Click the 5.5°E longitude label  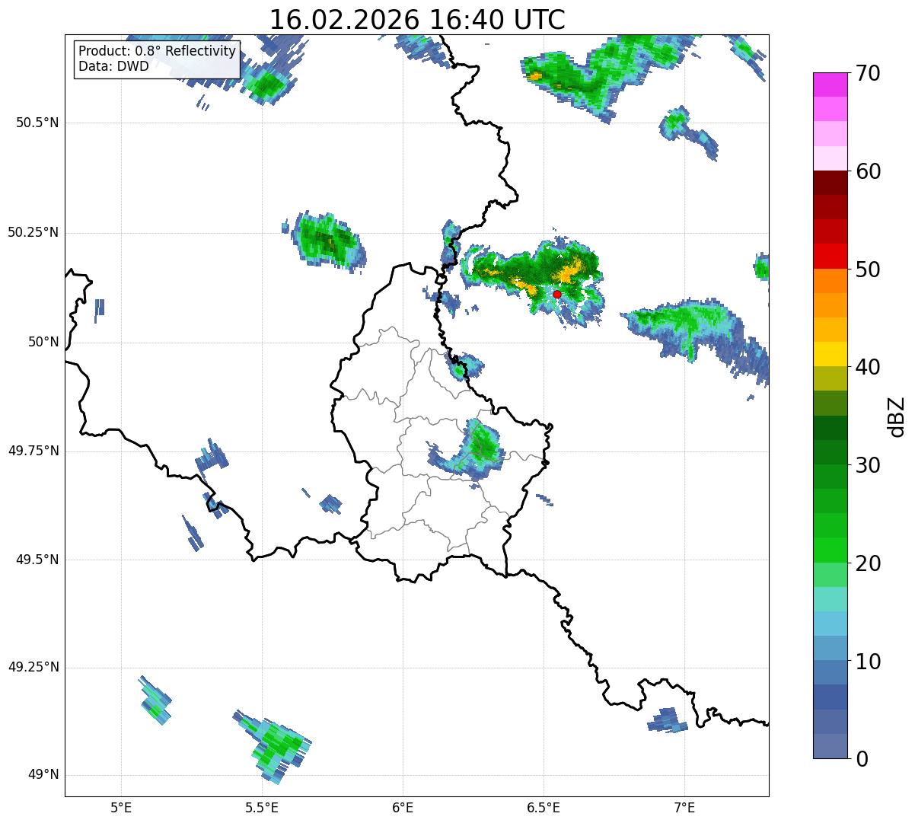(x=262, y=807)
